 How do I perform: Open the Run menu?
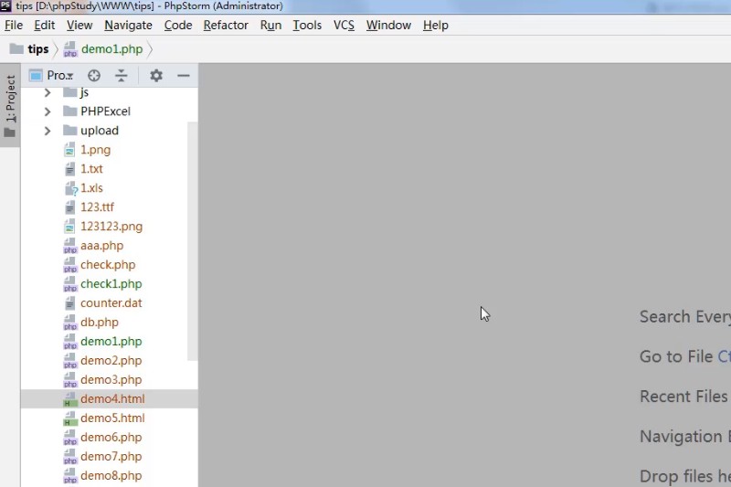(270, 26)
